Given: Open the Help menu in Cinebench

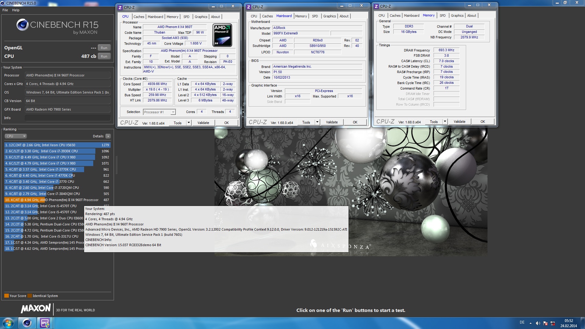Looking at the screenshot, I should tap(16, 10).
